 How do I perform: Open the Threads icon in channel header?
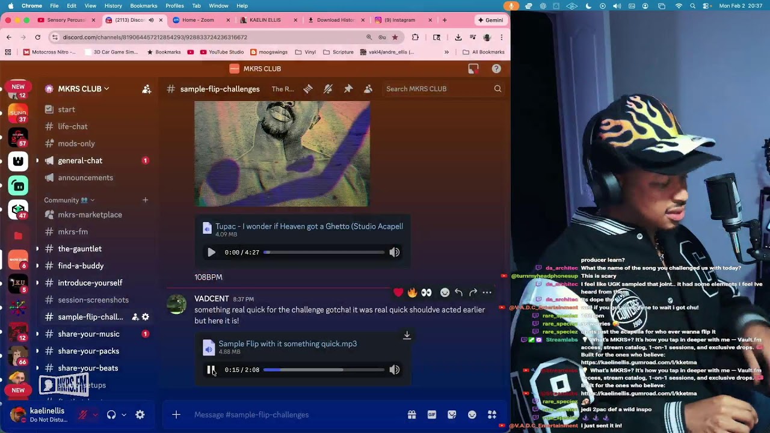(x=308, y=89)
